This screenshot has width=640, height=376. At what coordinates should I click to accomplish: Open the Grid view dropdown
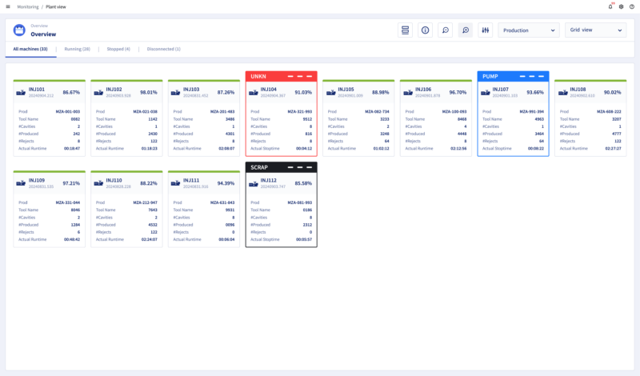click(x=595, y=30)
